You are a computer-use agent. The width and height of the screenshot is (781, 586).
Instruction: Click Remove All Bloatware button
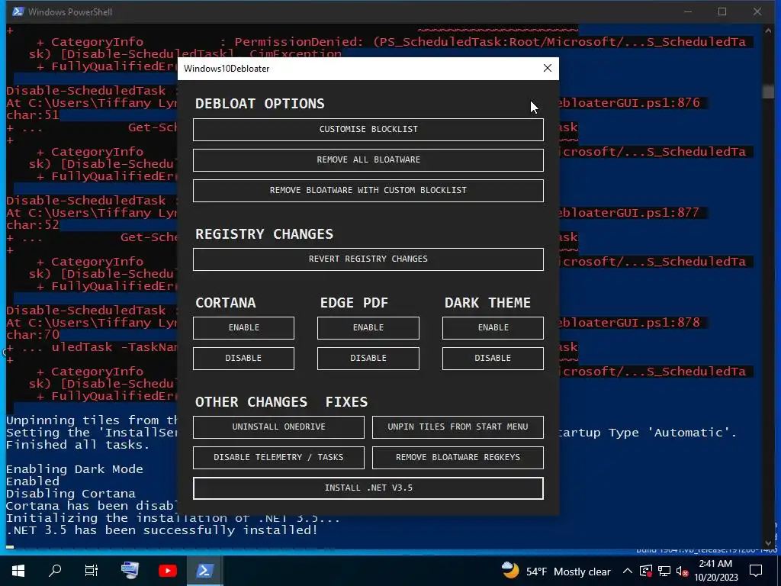point(368,160)
